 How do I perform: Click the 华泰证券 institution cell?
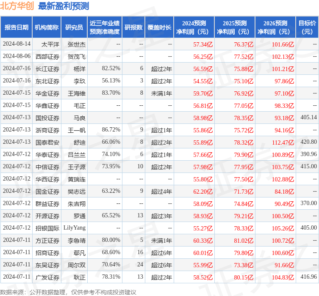(x=47, y=155)
